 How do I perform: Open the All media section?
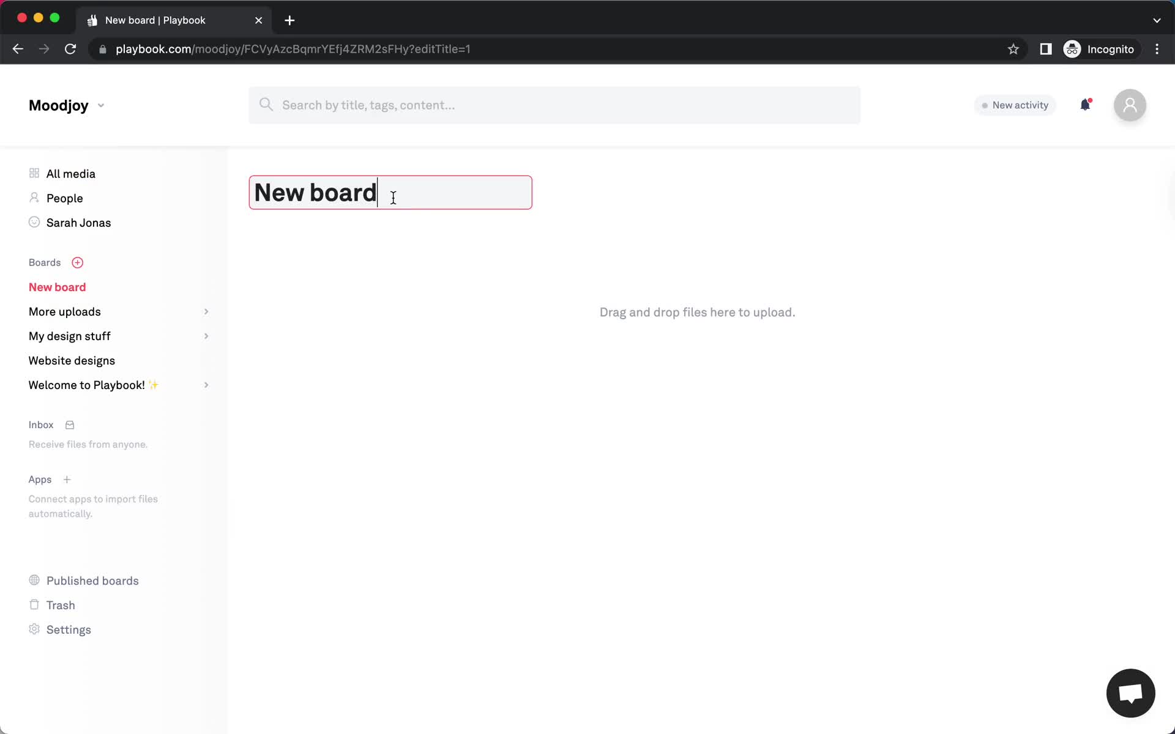tap(71, 174)
